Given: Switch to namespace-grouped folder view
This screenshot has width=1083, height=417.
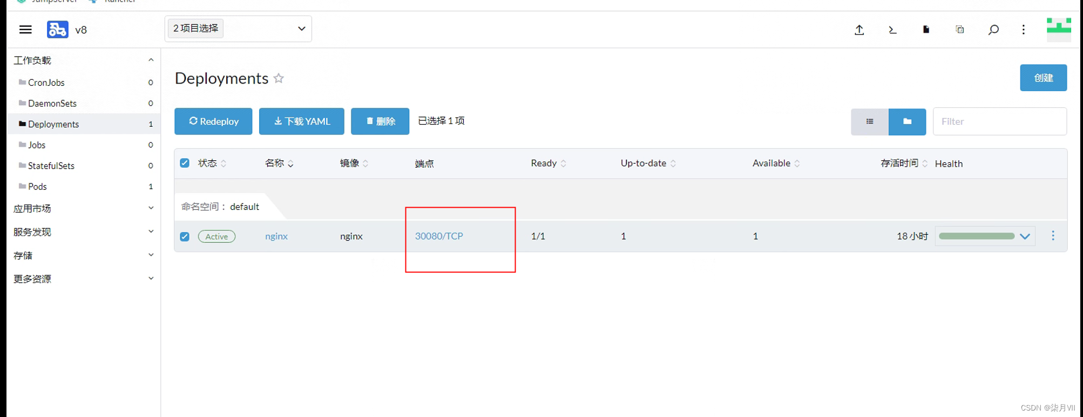Looking at the screenshot, I should (x=907, y=121).
